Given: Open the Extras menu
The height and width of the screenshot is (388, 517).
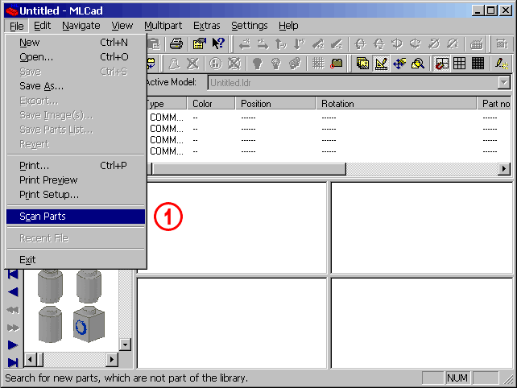Looking at the screenshot, I should coord(207,26).
